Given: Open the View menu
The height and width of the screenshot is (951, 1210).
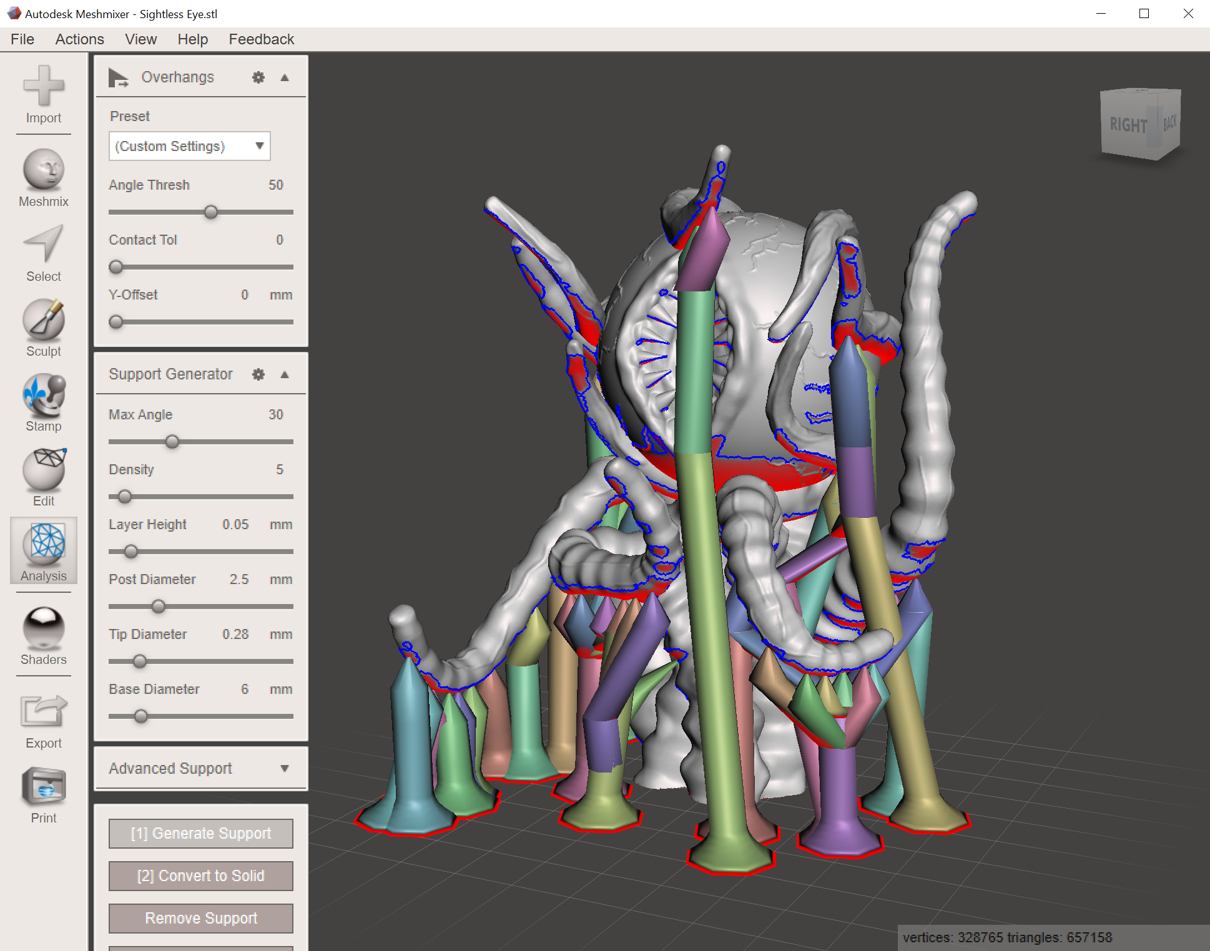Looking at the screenshot, I should tap(141, 39).
